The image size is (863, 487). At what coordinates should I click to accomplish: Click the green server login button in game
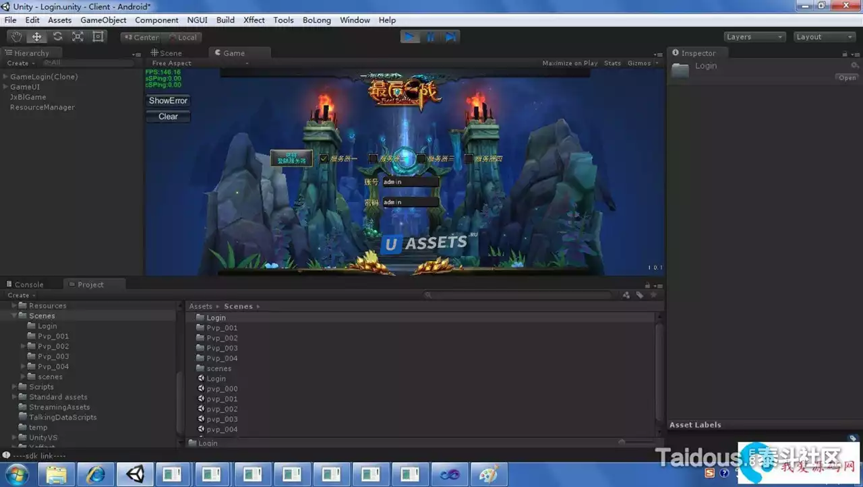pos(291,158)
